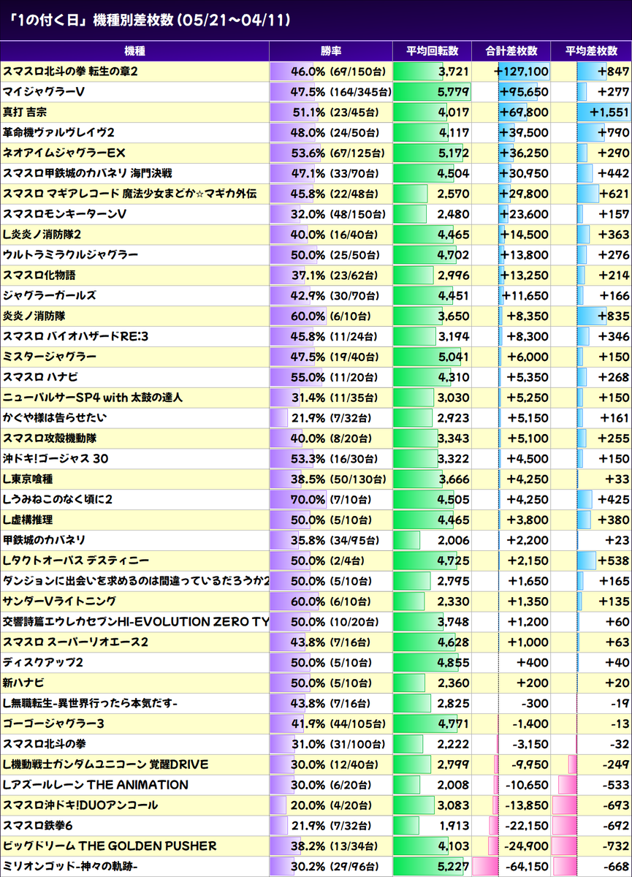The width and height of the screenshot is (632, 877).
Task: Click total difference +69,800
Action: click(524, 113)
